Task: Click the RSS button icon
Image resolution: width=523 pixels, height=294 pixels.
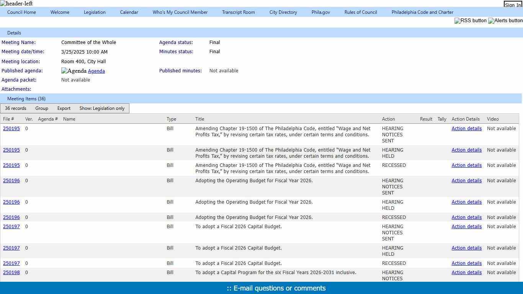Action: [x=470, y=21]
